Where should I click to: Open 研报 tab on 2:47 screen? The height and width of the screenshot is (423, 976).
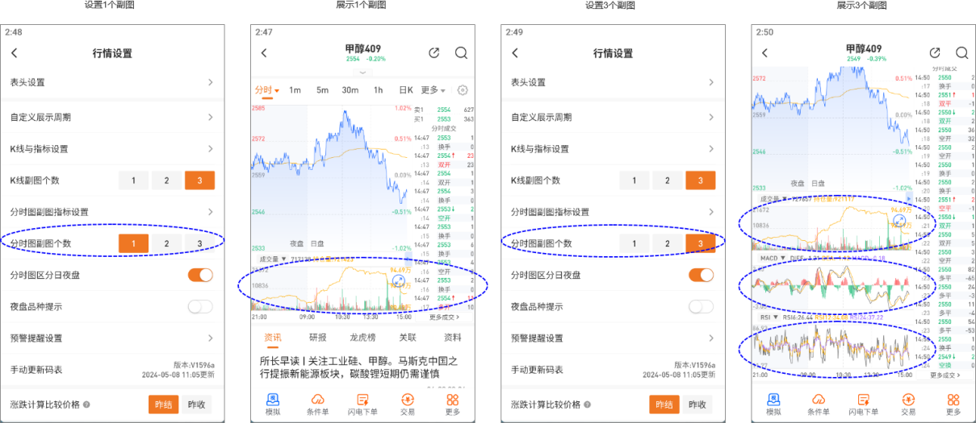pos(318,338)
